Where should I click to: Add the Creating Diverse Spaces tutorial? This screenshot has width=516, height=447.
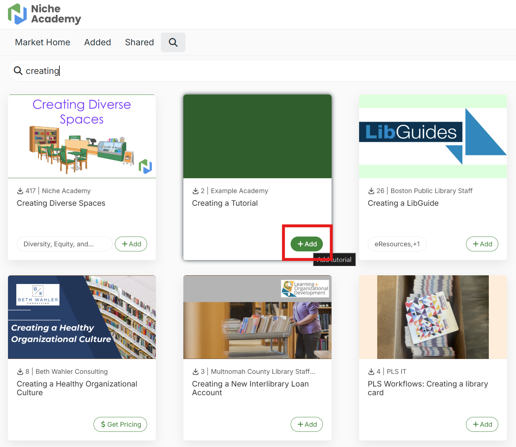(x=131, y=244)
